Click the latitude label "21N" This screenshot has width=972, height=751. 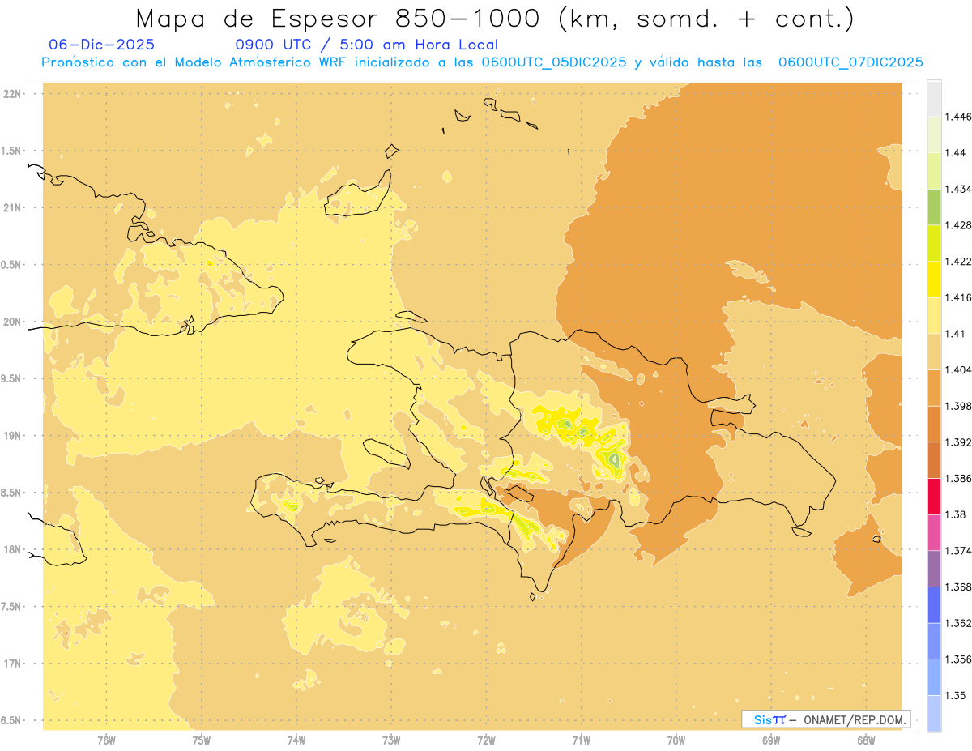click(x=11, y=207)
